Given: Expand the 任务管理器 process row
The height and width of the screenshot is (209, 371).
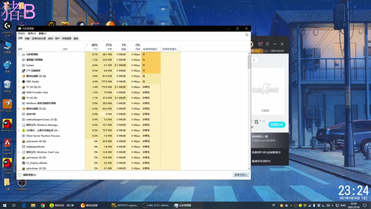Looking at the screenshot, I should [19, 55].
